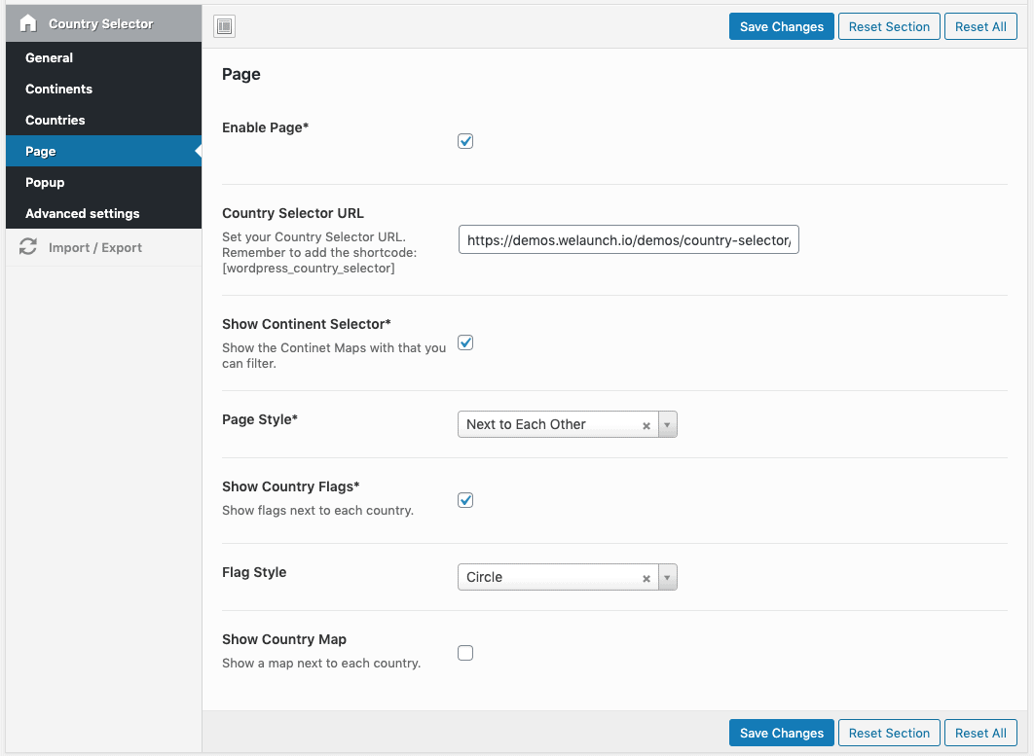1034x756 pixels.
Task: Clear the Next to Each Other selection
Action: click(x=646, y=424)
